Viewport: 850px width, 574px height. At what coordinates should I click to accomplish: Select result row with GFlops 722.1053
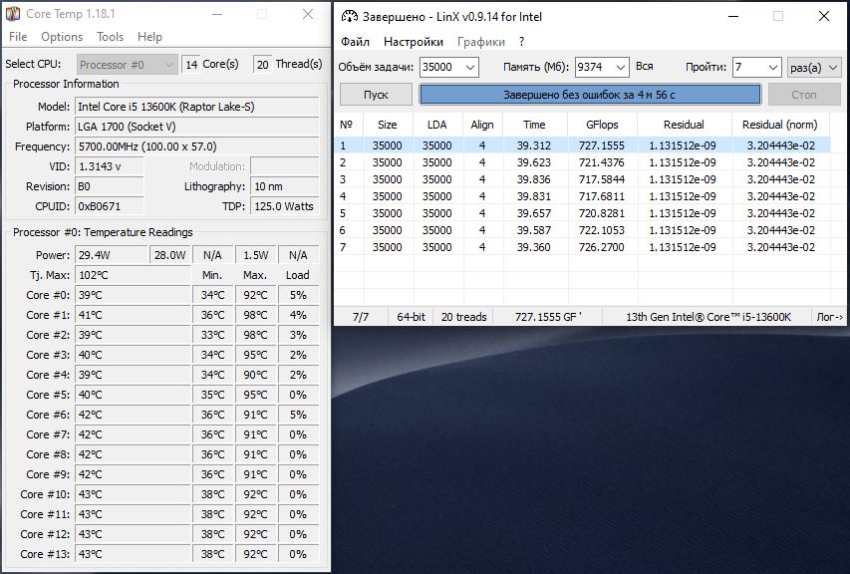(582, 230)
